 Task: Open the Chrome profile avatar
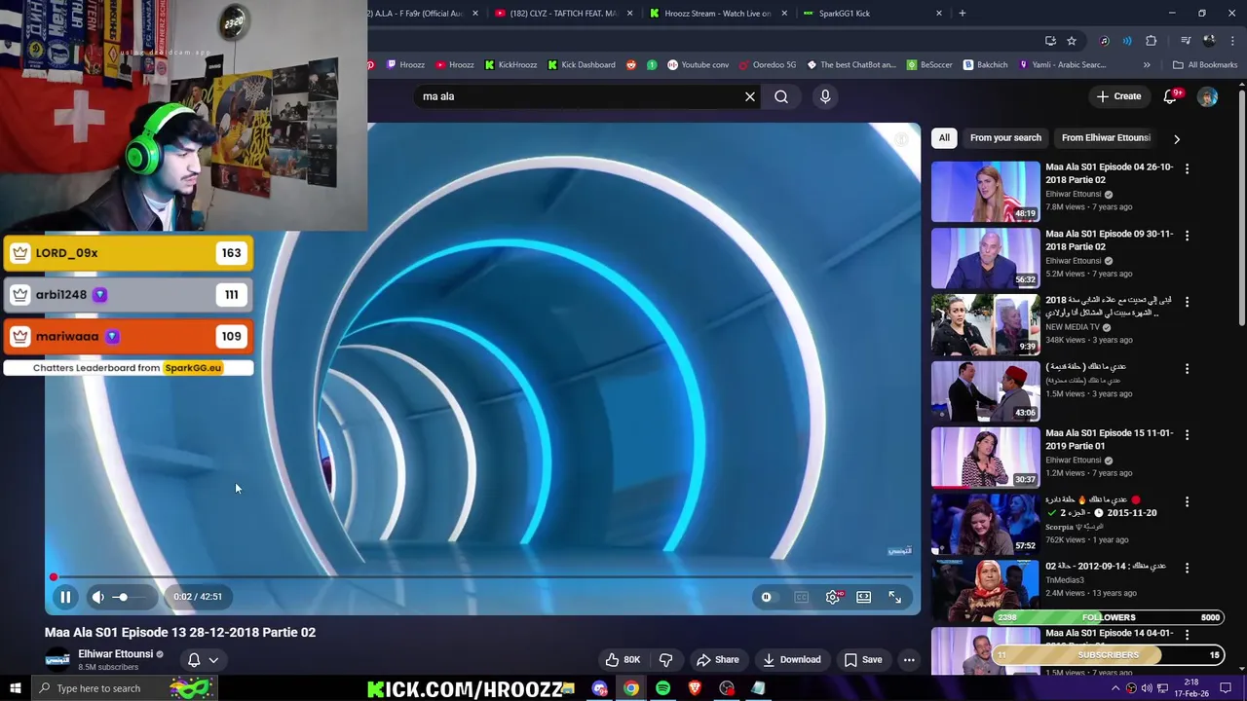pyautogui.click(x=1209, y=41)
